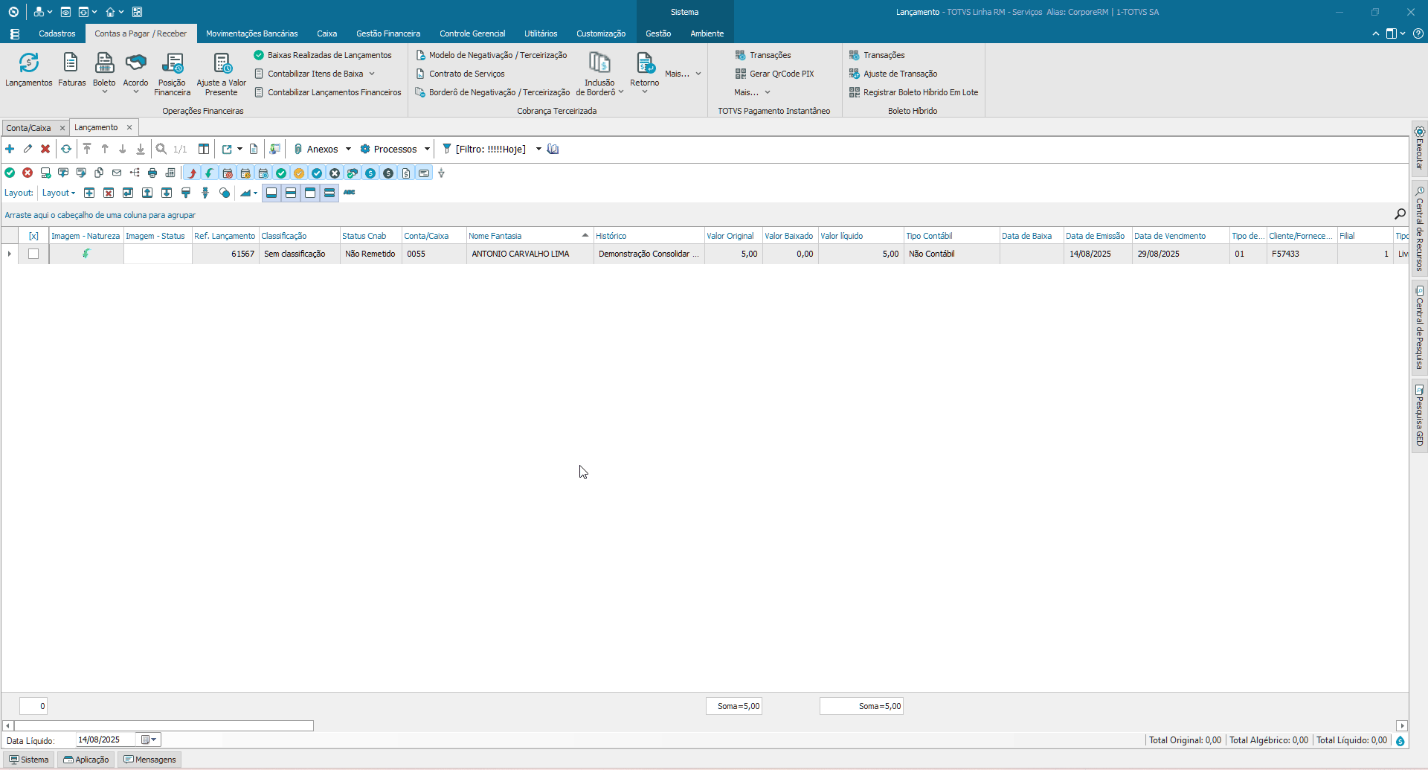Expand the Processos dropdown
Image resolution: width=1428 pixels, height=770 pixels.
click(x=427, y=149)
